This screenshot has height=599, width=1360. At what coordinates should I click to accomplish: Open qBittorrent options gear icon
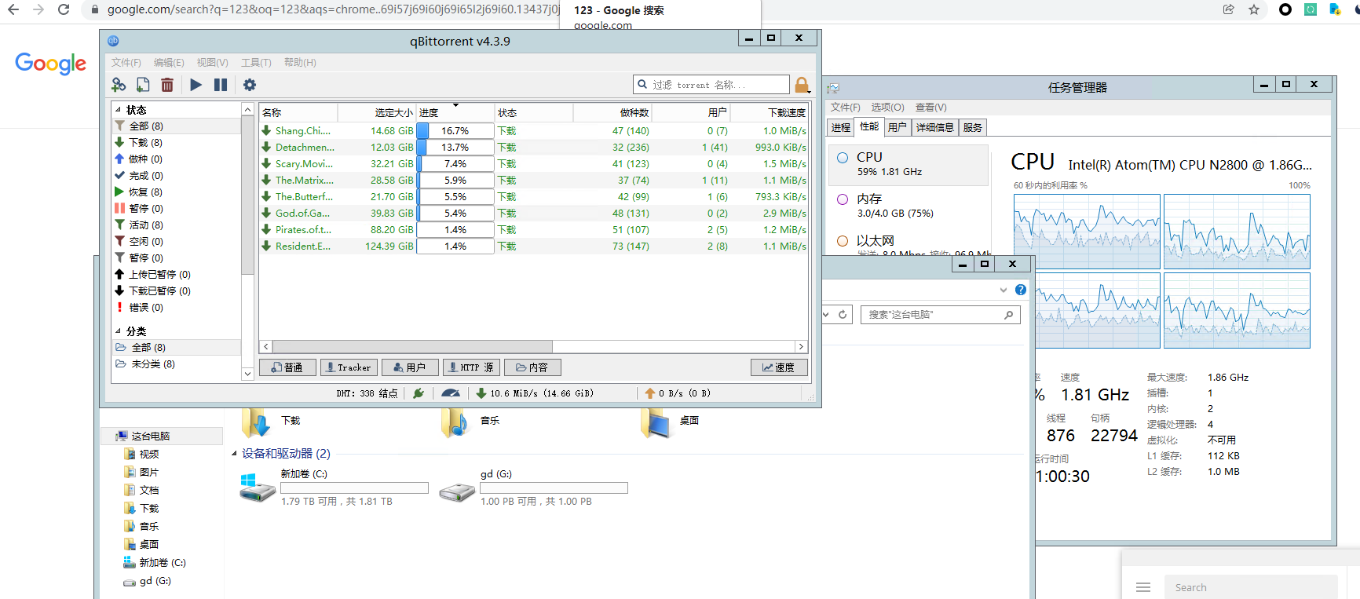tap(250, 85)
